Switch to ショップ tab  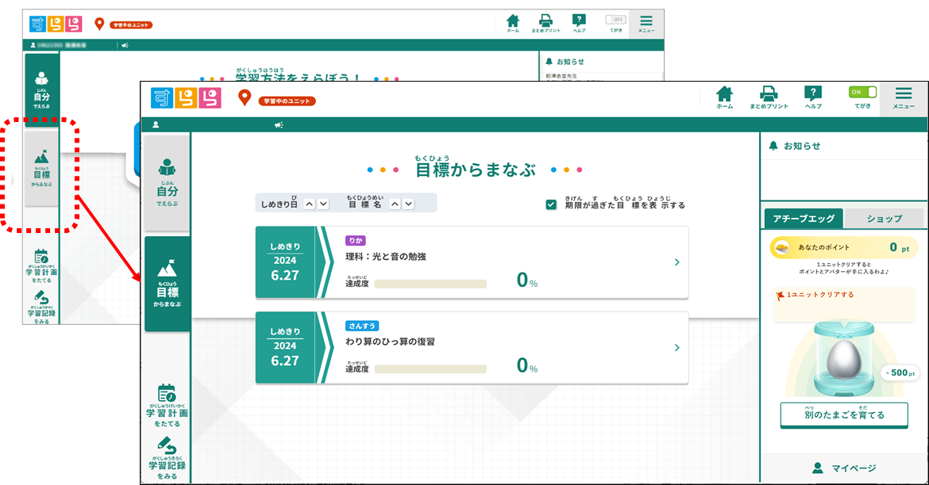point(885,218)
